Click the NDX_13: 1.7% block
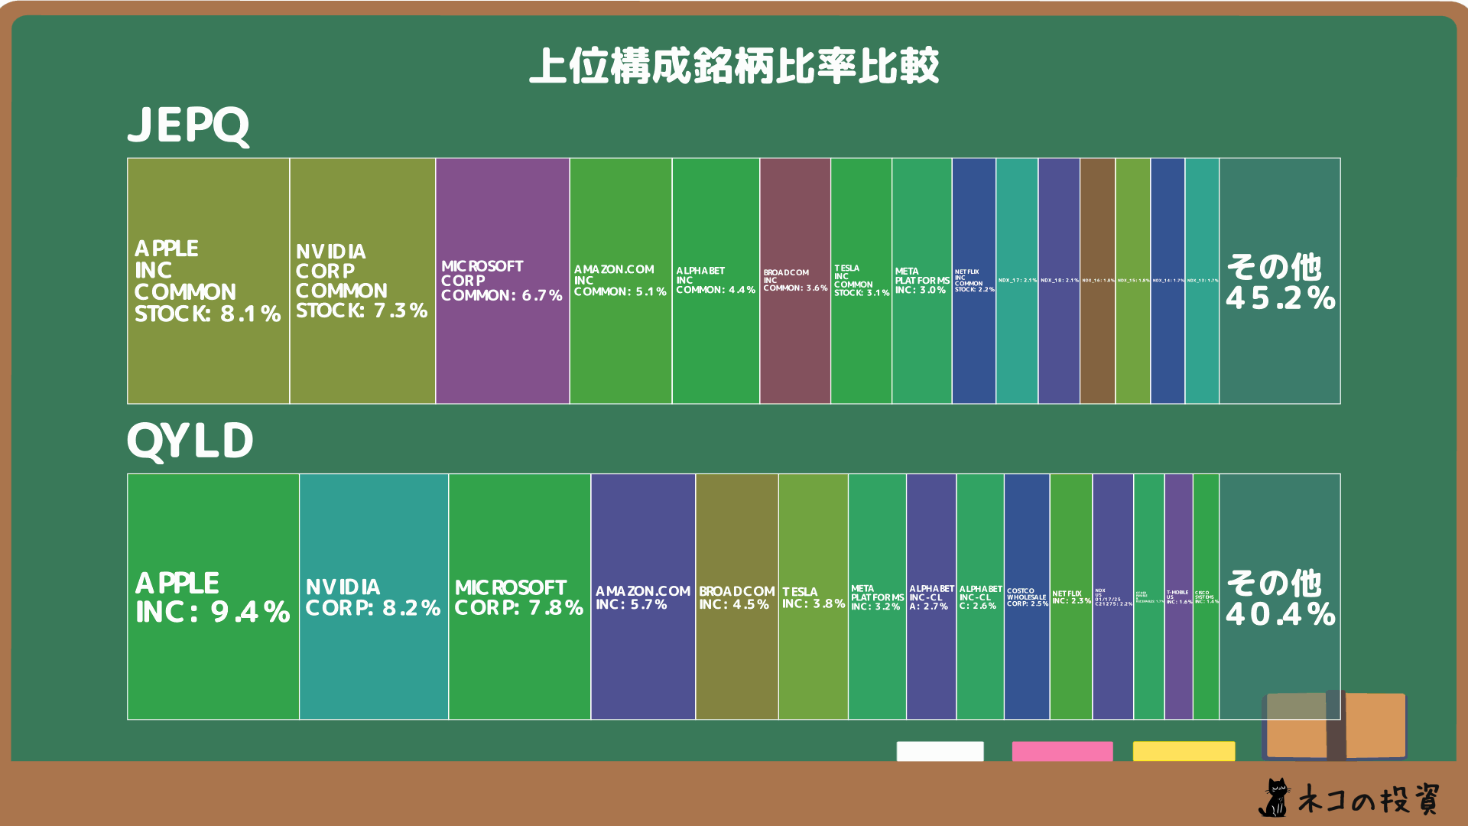The height and width of the screenshot is (826, 1468). 1202,281
